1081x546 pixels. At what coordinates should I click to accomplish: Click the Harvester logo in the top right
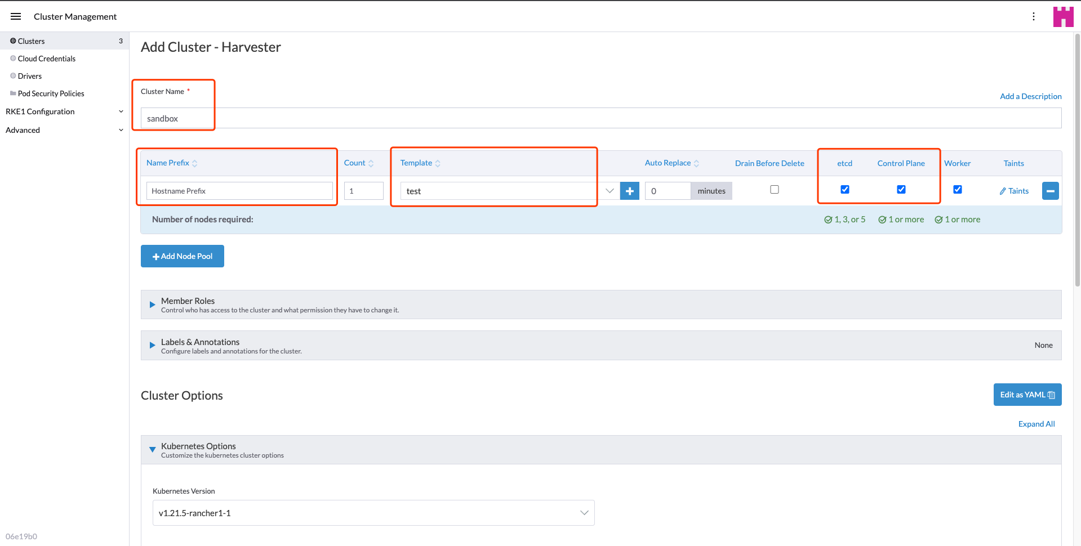point(1063,16)
